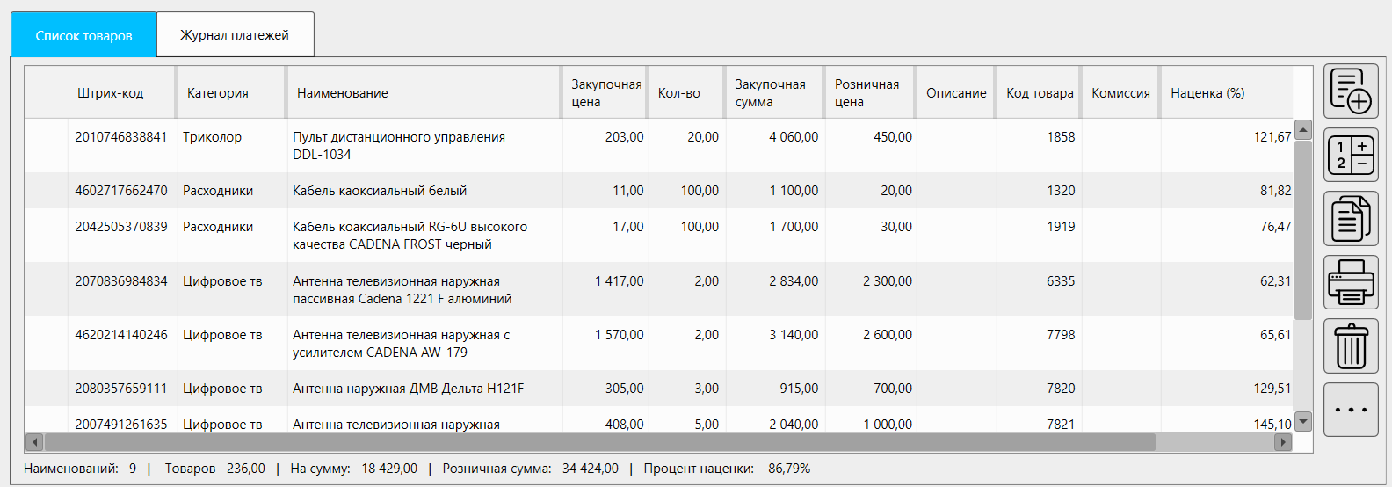Click vertical scrollbar down arrow

click(x=1303, y=422)
